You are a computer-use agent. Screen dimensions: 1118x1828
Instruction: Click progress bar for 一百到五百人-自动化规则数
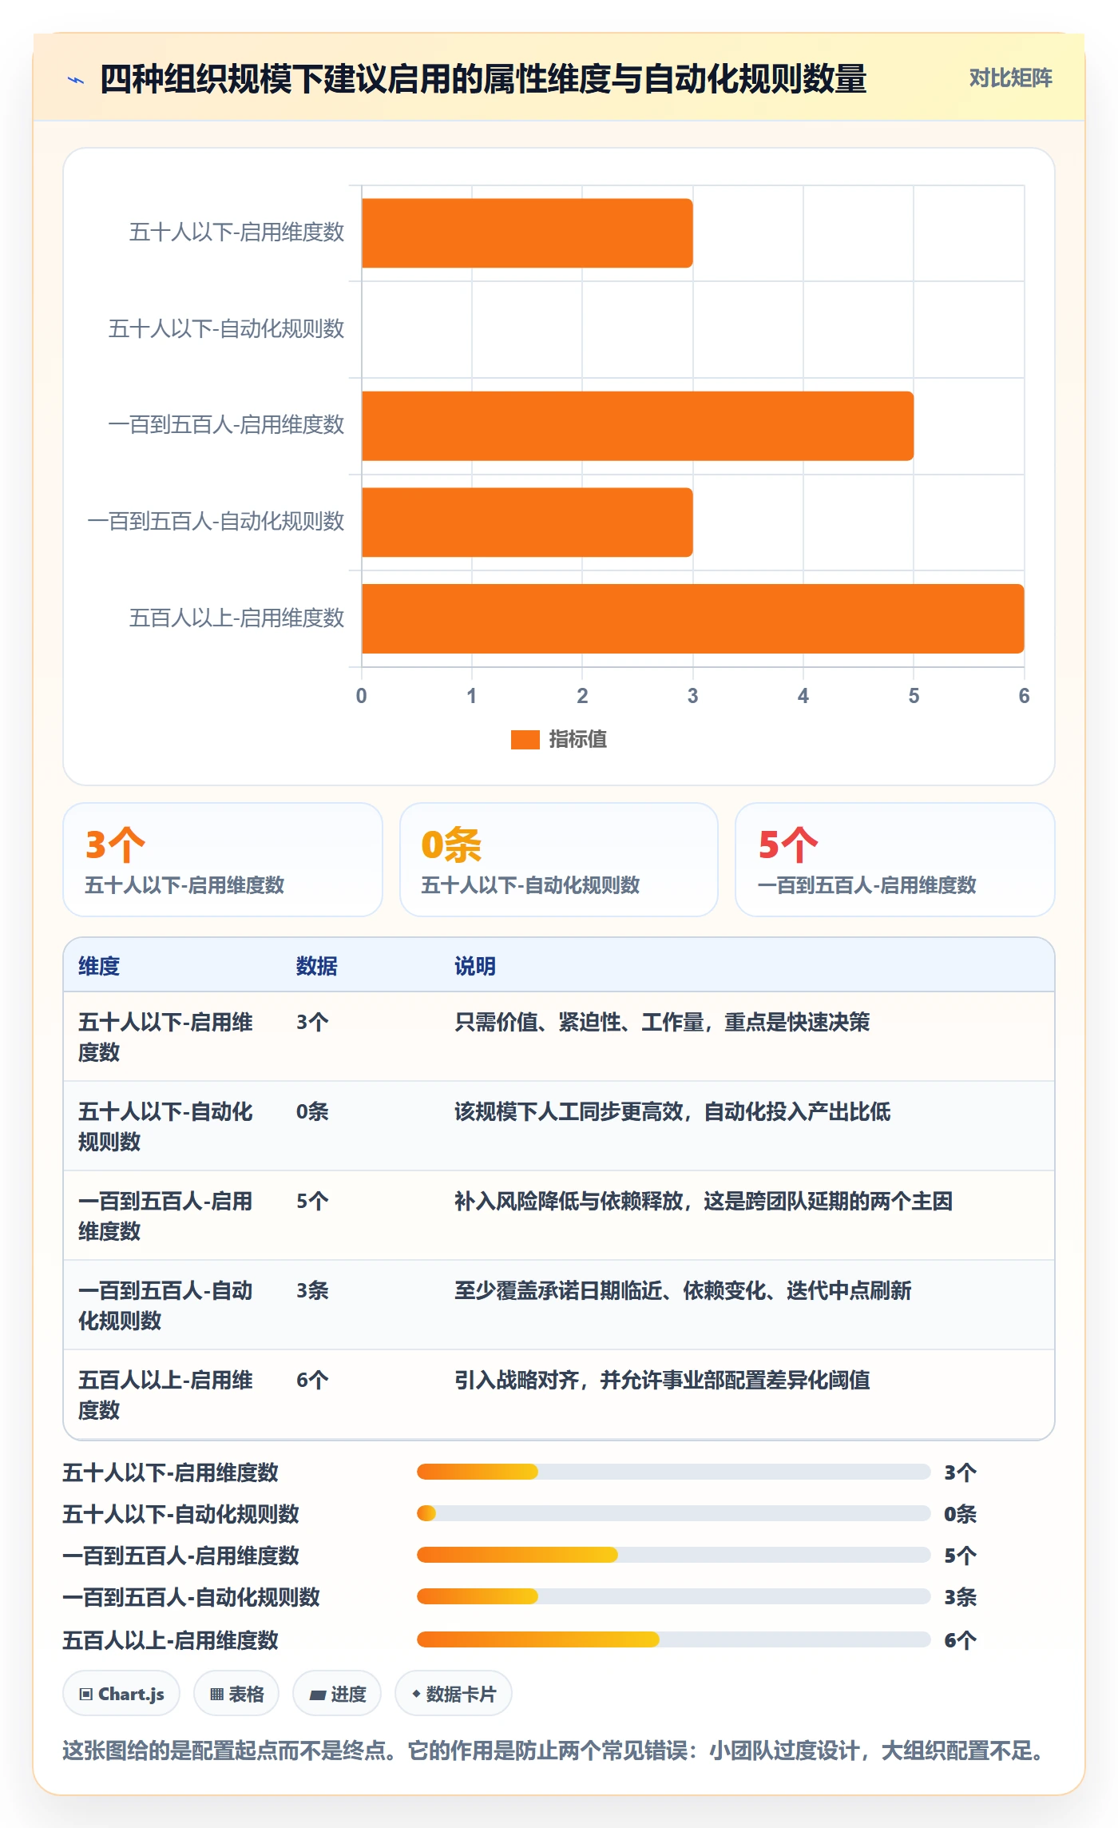(x=673, y=1596)
